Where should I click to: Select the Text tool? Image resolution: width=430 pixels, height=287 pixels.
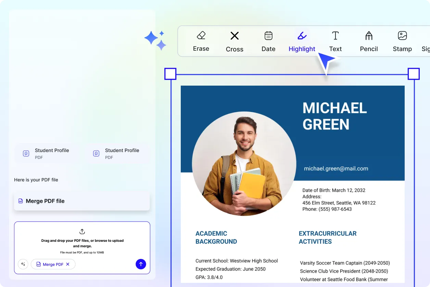click(335, 41)
